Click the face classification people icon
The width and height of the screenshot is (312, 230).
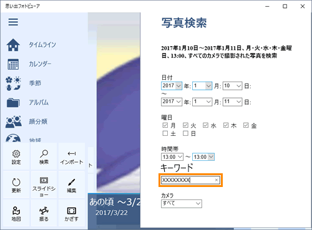coord(14,122)
